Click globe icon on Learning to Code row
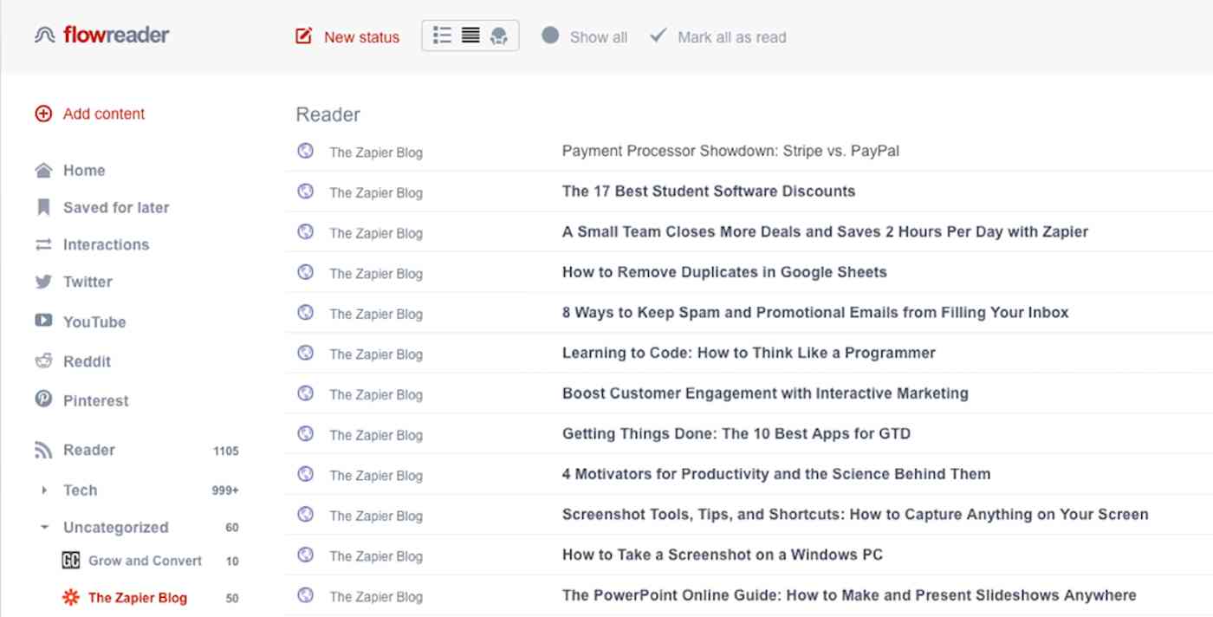Image resolution: width=1213 pixels, height=617 pixels. pos(305,353)
